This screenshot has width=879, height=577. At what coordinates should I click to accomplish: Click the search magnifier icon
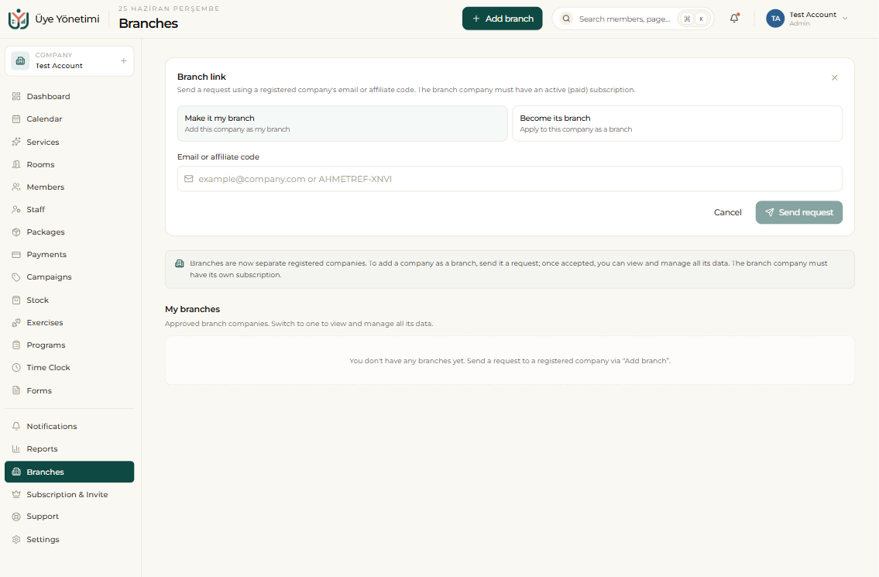click(566, 19)
